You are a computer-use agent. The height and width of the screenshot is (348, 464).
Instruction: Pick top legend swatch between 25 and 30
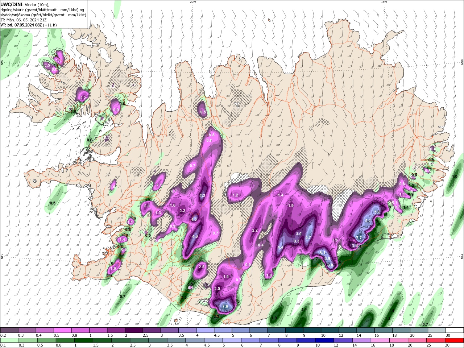tap(437, 330)
